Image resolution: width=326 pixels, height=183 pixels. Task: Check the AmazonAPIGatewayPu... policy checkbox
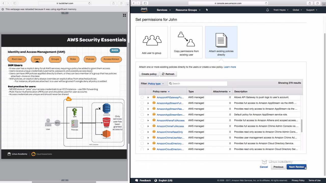tap(142, 97)
